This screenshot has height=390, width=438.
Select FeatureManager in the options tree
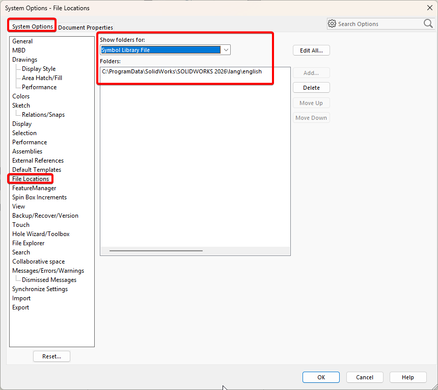pos(34,188)
